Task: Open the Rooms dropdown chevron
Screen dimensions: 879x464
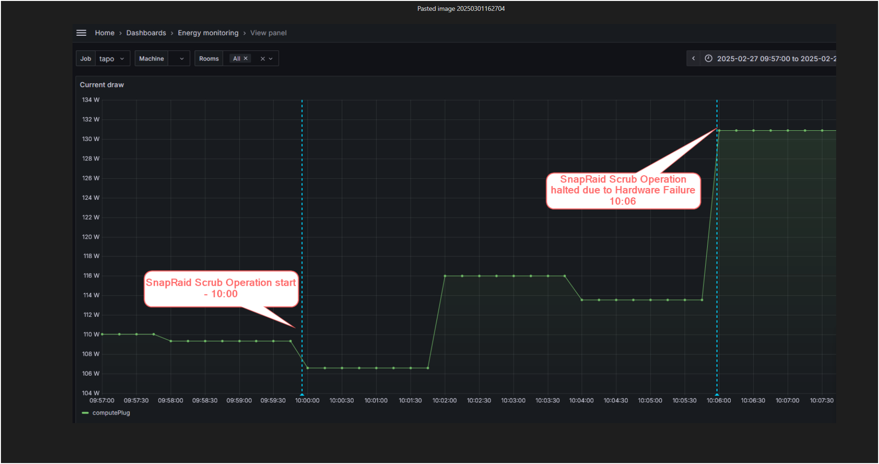Action: click(x=271, y=58)
